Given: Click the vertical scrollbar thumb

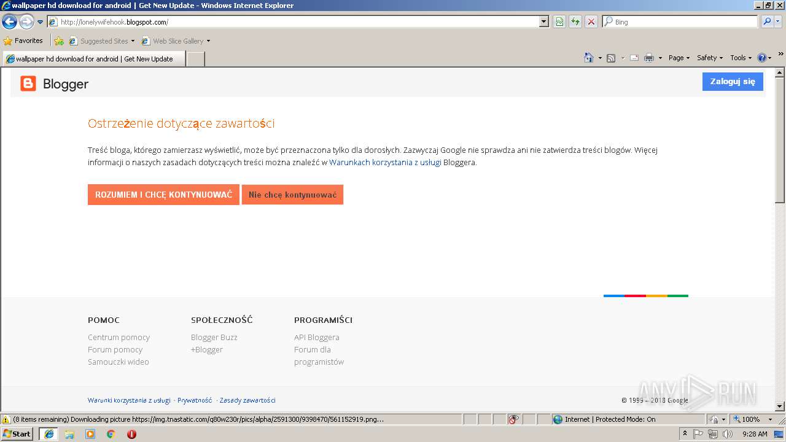Looking at the screenshot, I should tap(780, 139).
